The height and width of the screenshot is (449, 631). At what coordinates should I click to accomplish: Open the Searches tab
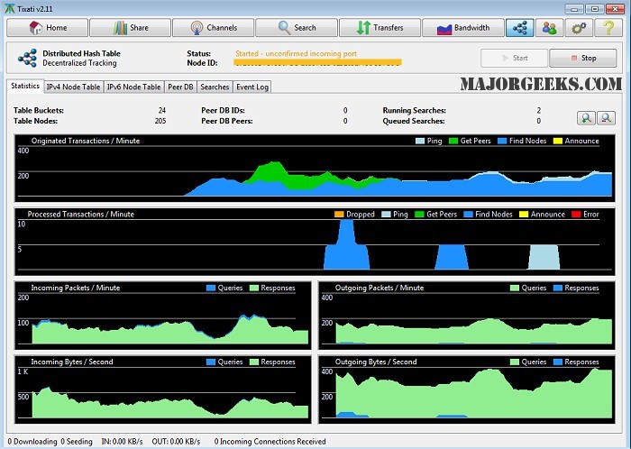[215, 87]
